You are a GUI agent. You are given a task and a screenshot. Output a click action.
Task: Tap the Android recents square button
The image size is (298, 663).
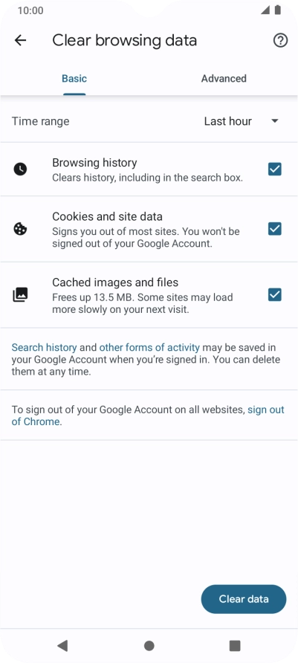pos(235,645)
